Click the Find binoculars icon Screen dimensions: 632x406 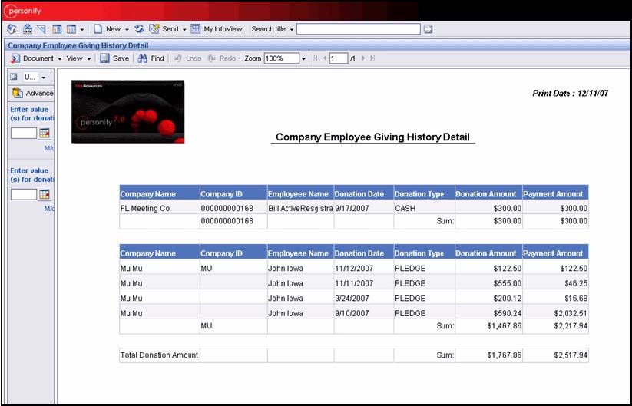pyautogui.click(x=142, y=58)
